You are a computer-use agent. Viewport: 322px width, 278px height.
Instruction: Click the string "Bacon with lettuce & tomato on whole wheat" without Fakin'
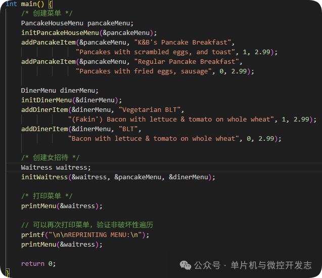tap(153, 139)
